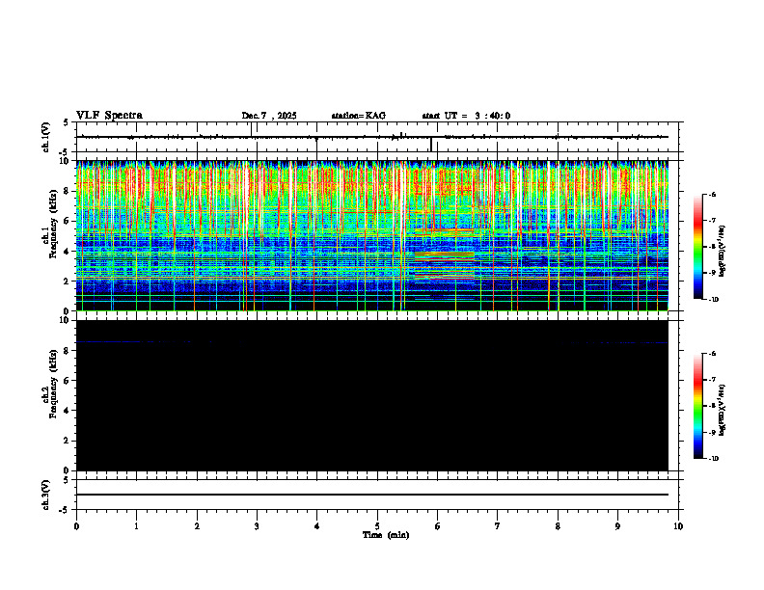Click the date label Dec. 7, 2025
The height and width of the screenshot is (590, 764).
(x=269, y=116)
